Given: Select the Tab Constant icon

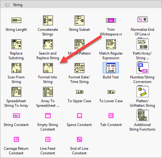Looking at the screenshot, I should pos(111,116).
